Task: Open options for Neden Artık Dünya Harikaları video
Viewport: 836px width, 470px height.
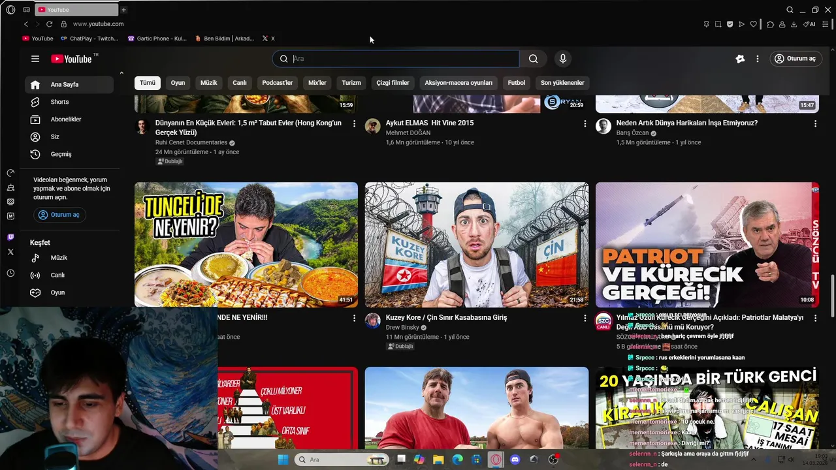Action: point(815,123)
